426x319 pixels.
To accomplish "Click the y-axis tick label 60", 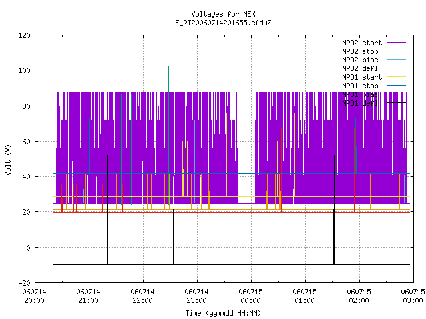I will tap(27, 142).
